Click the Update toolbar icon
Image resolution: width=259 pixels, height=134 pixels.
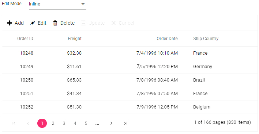click(x=83, y=23)
